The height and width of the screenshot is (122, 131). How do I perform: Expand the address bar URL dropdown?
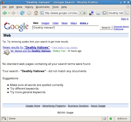[x=80, y=13]
